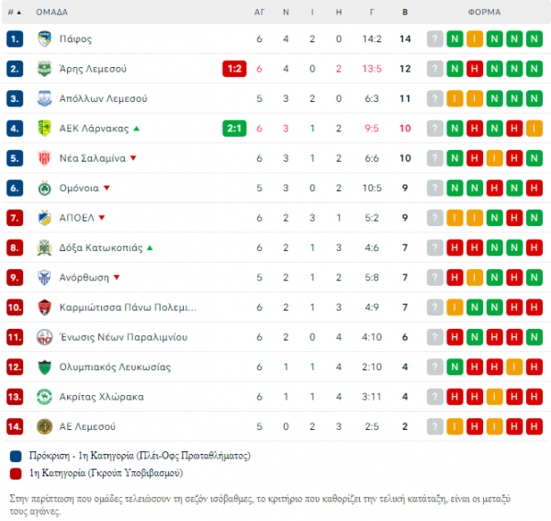The width and height of the screenshot is (551, 521).
Task: Click Πάφος orange draw form box
Action: point(475,39)
